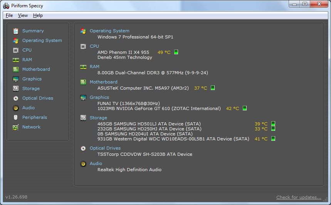Click Windows 7 Professional 64-bit SP1 text
The width and height of the screenshot is (331, 205).
(x=135, y=37)
